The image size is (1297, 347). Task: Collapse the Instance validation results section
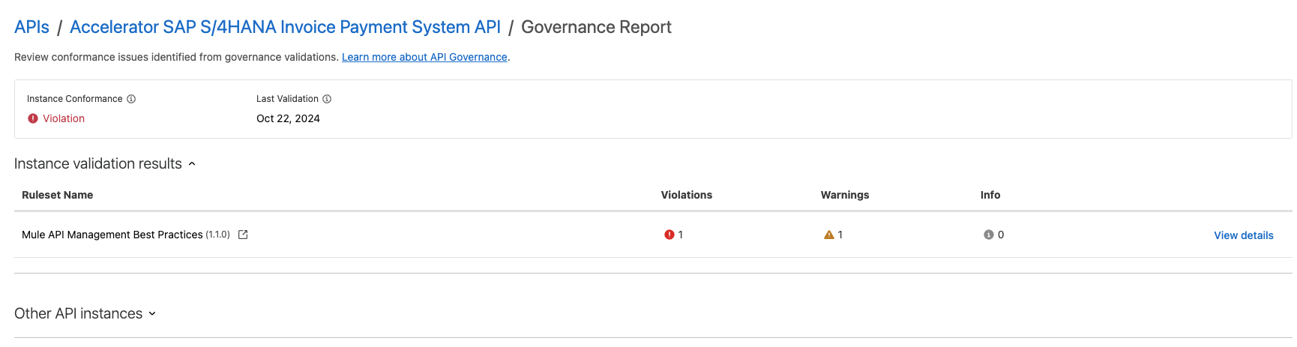(x=192, y=164)
